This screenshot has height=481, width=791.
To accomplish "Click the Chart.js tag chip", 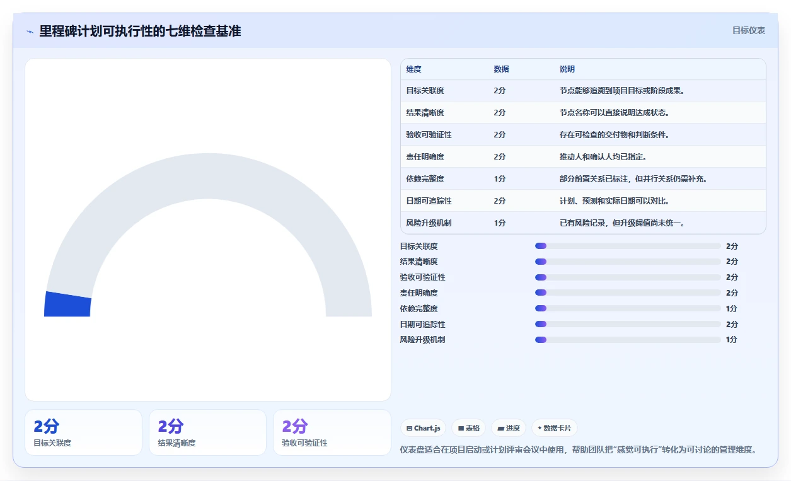I will tap(423, 428).
